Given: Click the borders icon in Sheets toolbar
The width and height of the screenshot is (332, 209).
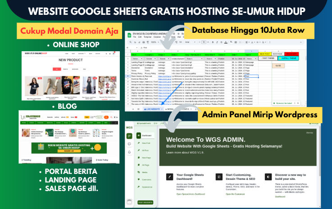Looking at the screenshot, I should (236, 42).
